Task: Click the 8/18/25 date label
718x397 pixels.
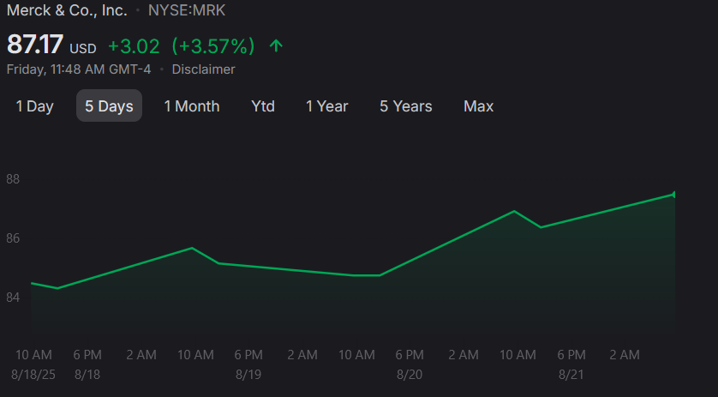Action: [x=33, y=375]
